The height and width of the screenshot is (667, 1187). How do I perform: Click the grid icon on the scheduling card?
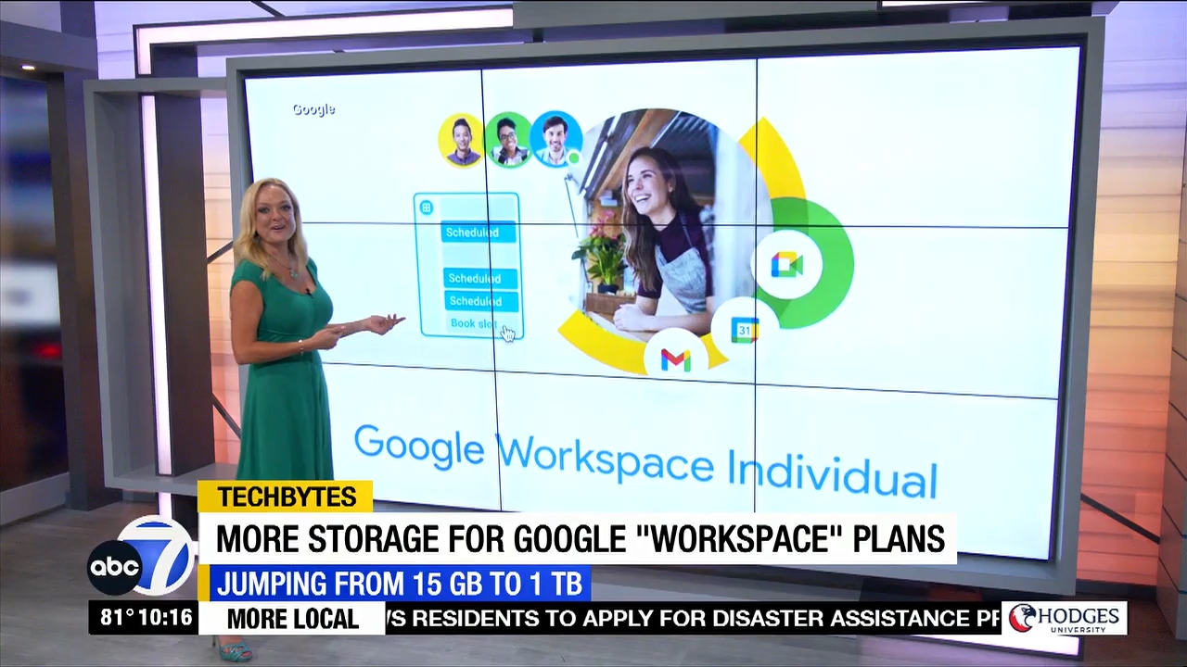point(427,208)
